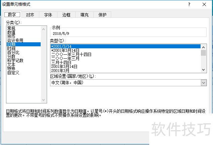Select 科学记数 category
213x145 pixels.
[24, 60]
